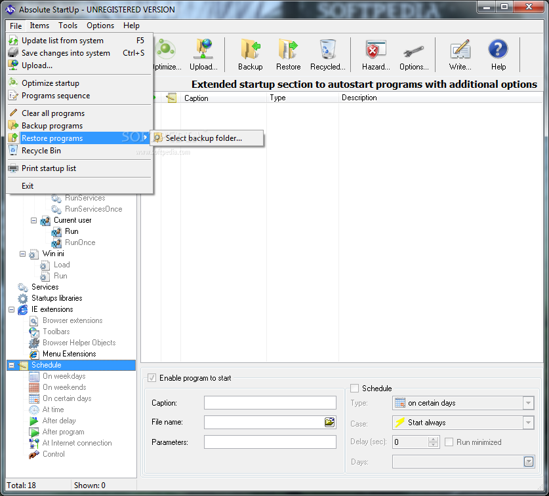Click the Browser Helper Objects icon
The height and width of the screenshot is (496, 549).
click(x=34, y=343)
